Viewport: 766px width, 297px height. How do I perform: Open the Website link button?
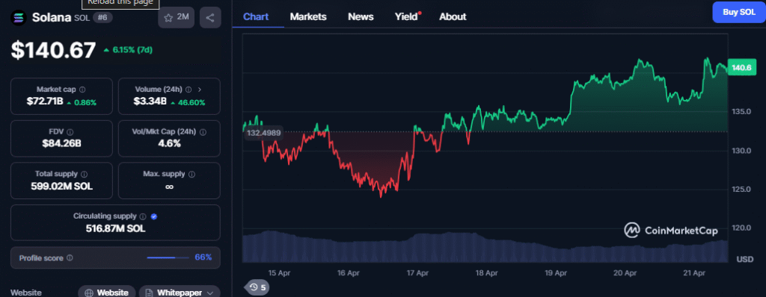coord(107,293)
